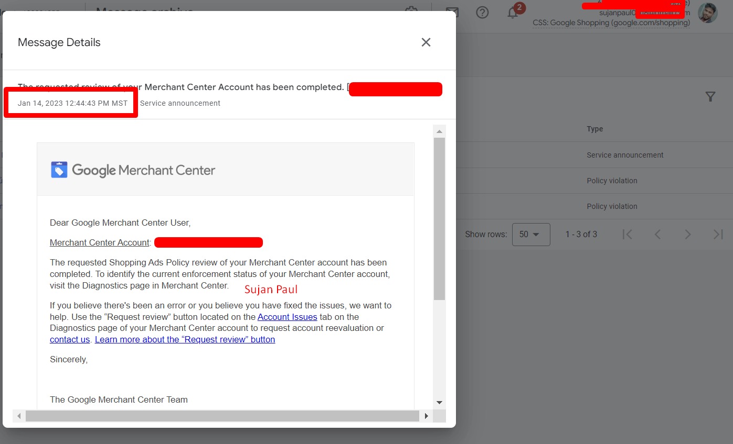Screen dimensions: 733x444
Task: Click the horizontal scrollbar thumb under the message
Action: coord(222,416)
